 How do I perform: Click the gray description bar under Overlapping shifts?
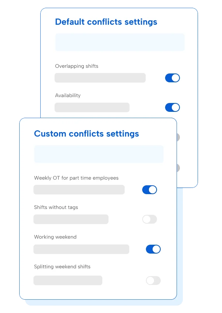pyautogui.click(x=100, y=78)
